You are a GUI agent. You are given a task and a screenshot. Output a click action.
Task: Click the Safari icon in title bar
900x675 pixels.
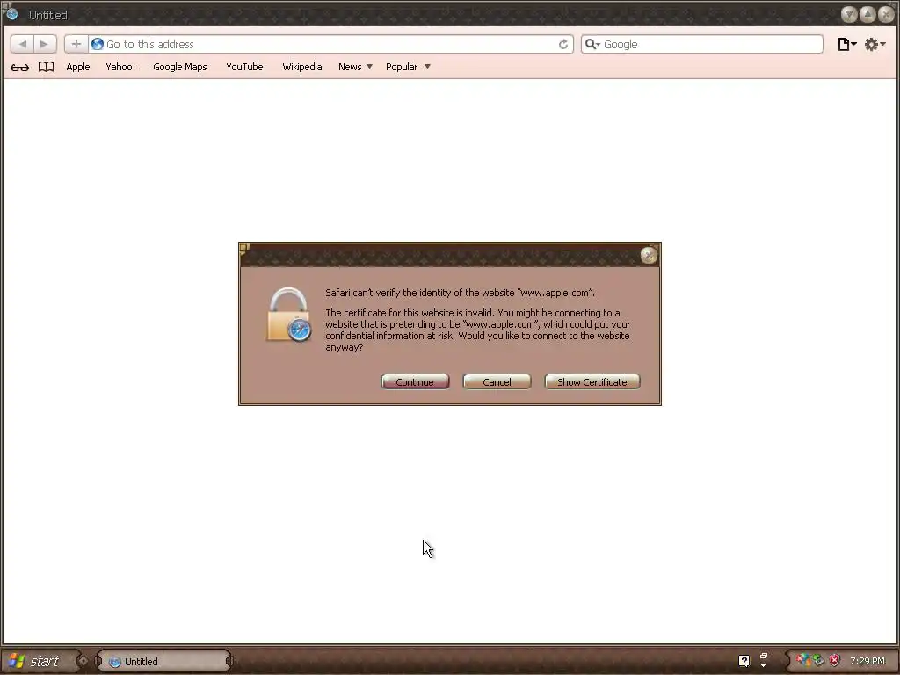click(x=12, y=14)
